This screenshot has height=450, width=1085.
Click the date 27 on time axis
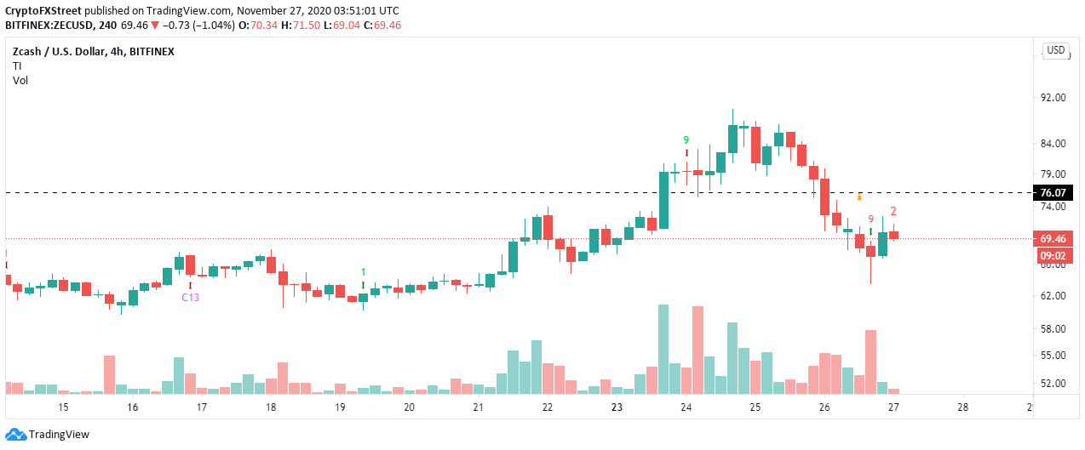[x=893, y=407]
